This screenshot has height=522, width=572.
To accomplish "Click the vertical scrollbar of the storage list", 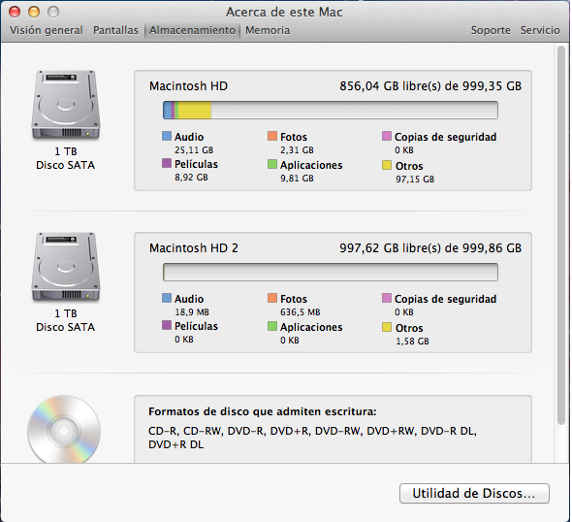I will coord(561,235).
